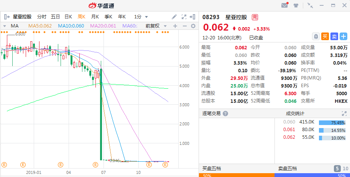The width and height of the screenshot is (350, 177).
Task: Click the 卖盘五档 header
Action: pyautogui.click(x=288, y=168)
